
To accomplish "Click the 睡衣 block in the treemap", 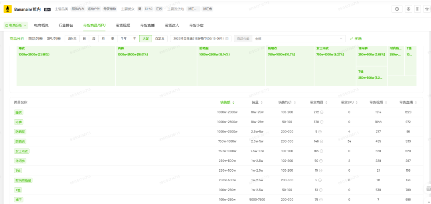I will pyautogui.click(x=66, y=66).
